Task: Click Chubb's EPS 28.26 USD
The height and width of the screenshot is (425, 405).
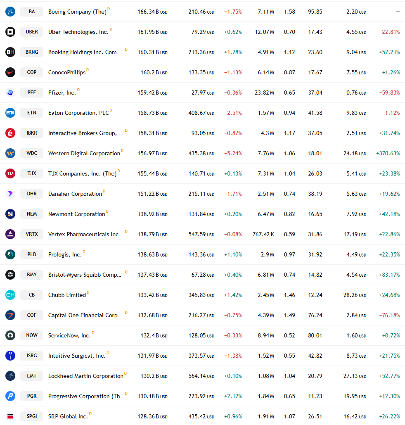Action: click(355, 295)
